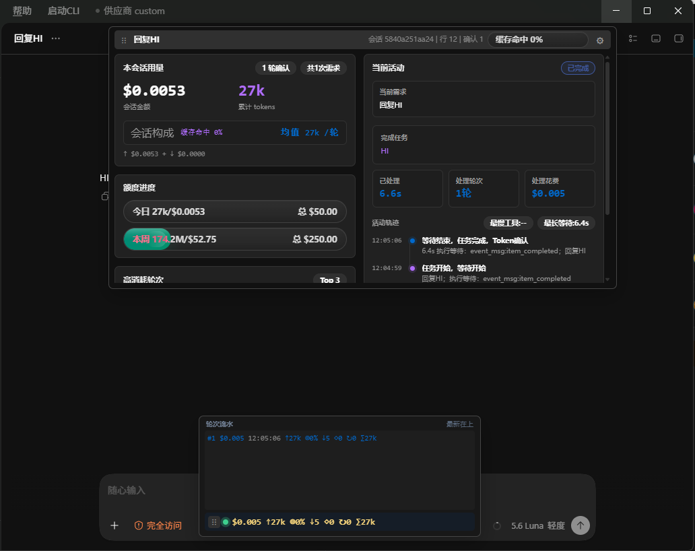Viewport: 695px width, 551px height.
Task: Click the purple 缓存命中 0% text in 会话构成
Action: (x=201, y=132)
